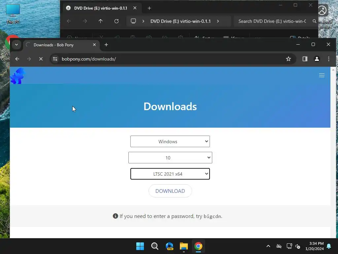The height and width of the screenshot is (254, 338).
Task: Click DVD Drive (E:) breadcrumb in Explorer
Action: (181, 21)
